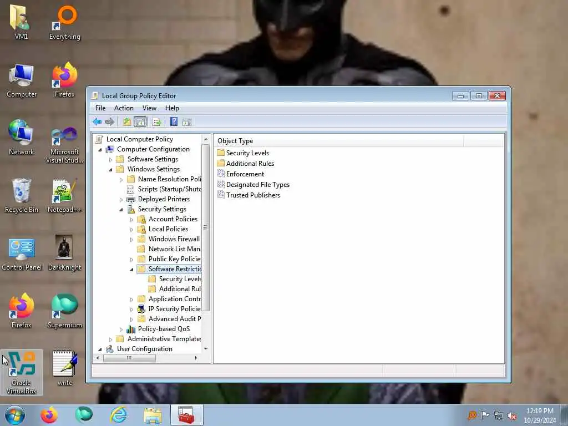The image size is (568, 426).
Task: Open Additional Rules folder in right pane
Action: click(246, 164)
